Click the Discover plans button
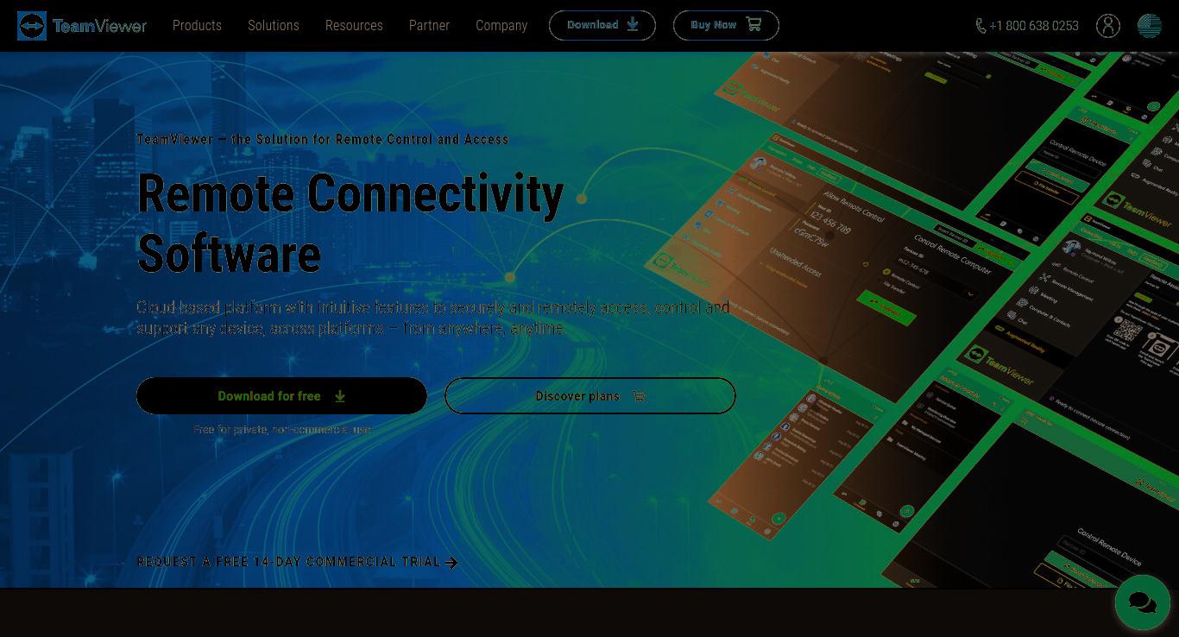 (590, 395)
